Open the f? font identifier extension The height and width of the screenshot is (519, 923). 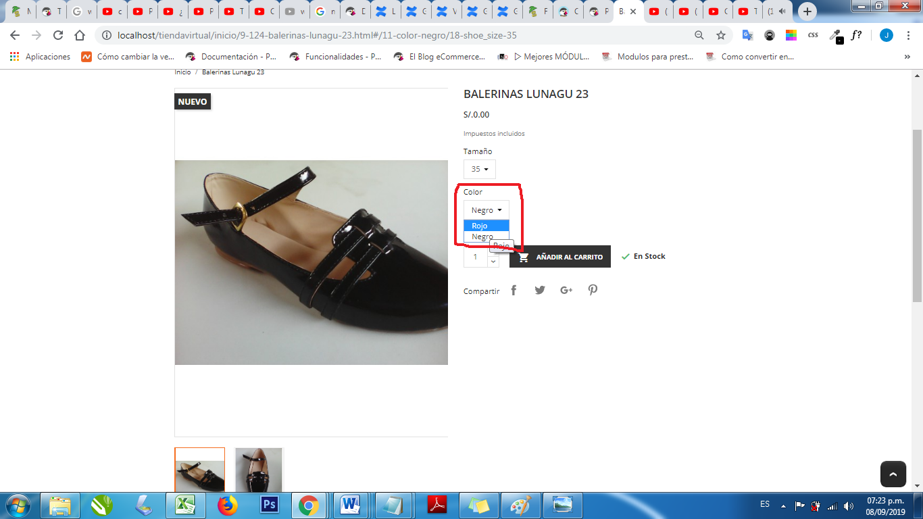click(857, 35)
